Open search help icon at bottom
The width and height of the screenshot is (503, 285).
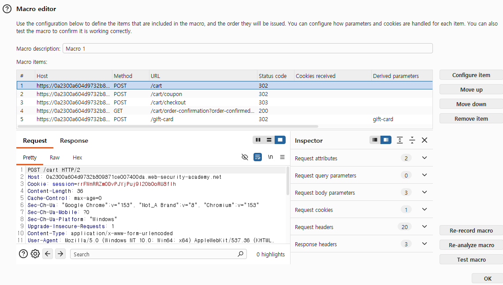click(23, 254)
